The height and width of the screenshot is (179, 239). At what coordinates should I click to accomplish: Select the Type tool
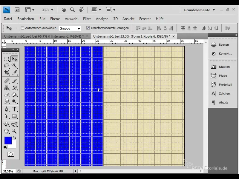pyautogui.click(x=14, y=109)
